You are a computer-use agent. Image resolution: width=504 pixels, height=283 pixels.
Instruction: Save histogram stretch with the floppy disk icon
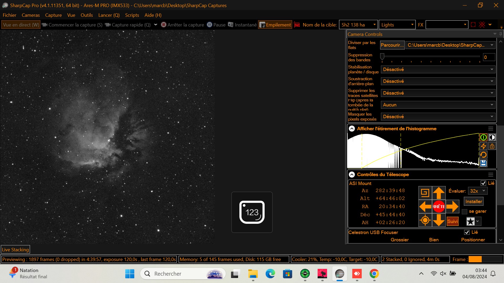tap(483, 164)
